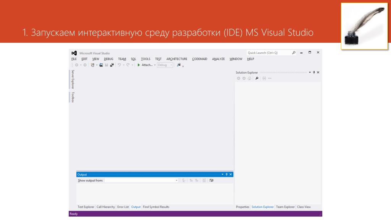Screen dimensions: 391x220
Task: Open the DEBUG menu
Action: [x=108, y=59]
